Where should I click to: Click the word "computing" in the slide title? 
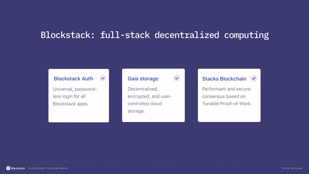(246, 35)
